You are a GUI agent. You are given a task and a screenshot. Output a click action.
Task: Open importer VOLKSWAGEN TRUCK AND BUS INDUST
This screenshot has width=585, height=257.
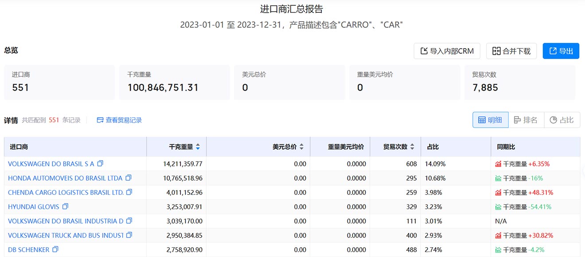point(66,235)
